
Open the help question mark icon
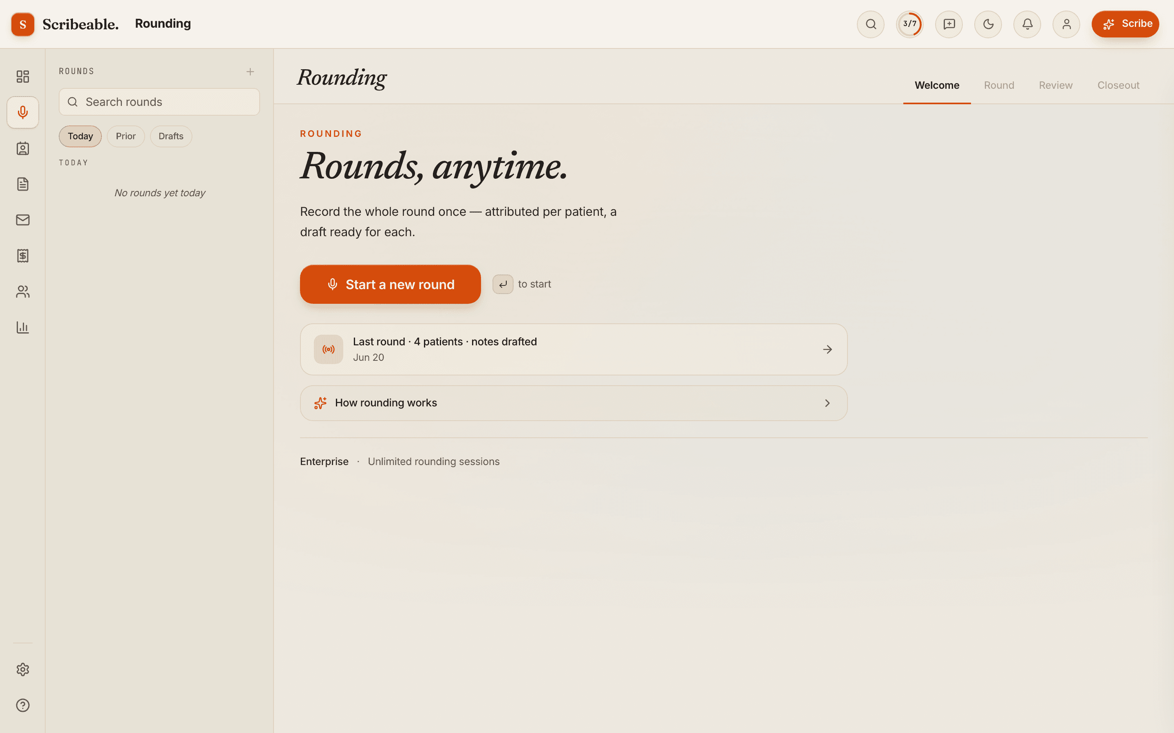pyautogui.click(x=23, y=705)
